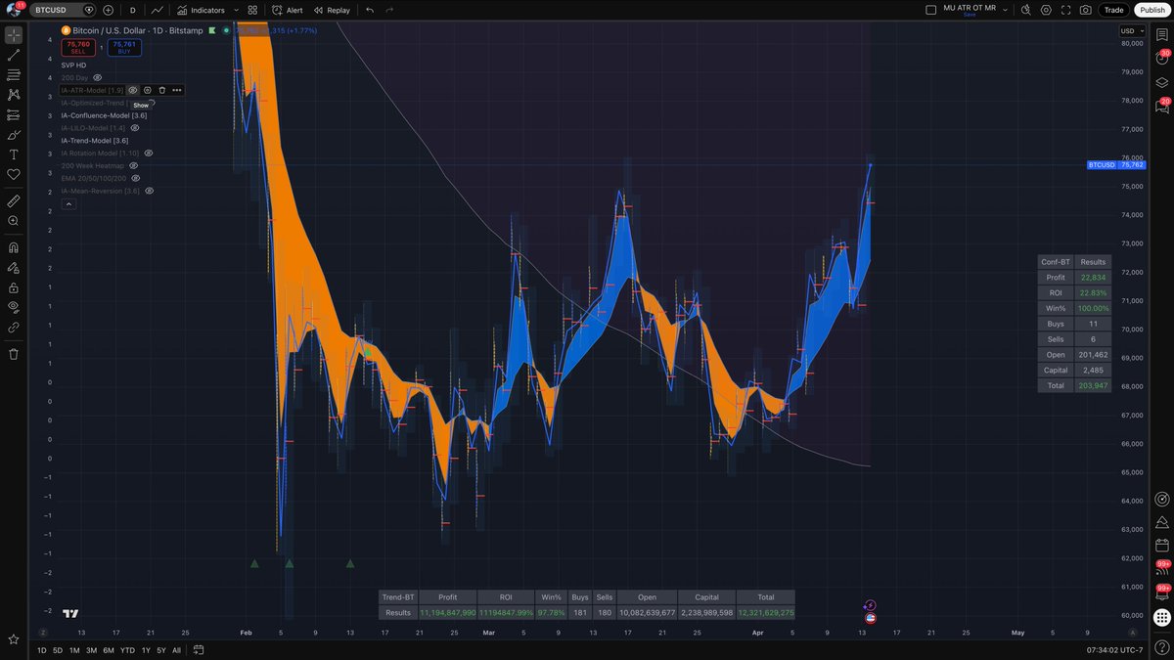
Task: Show the 200 Day indicator
Action: coord(97,77)
